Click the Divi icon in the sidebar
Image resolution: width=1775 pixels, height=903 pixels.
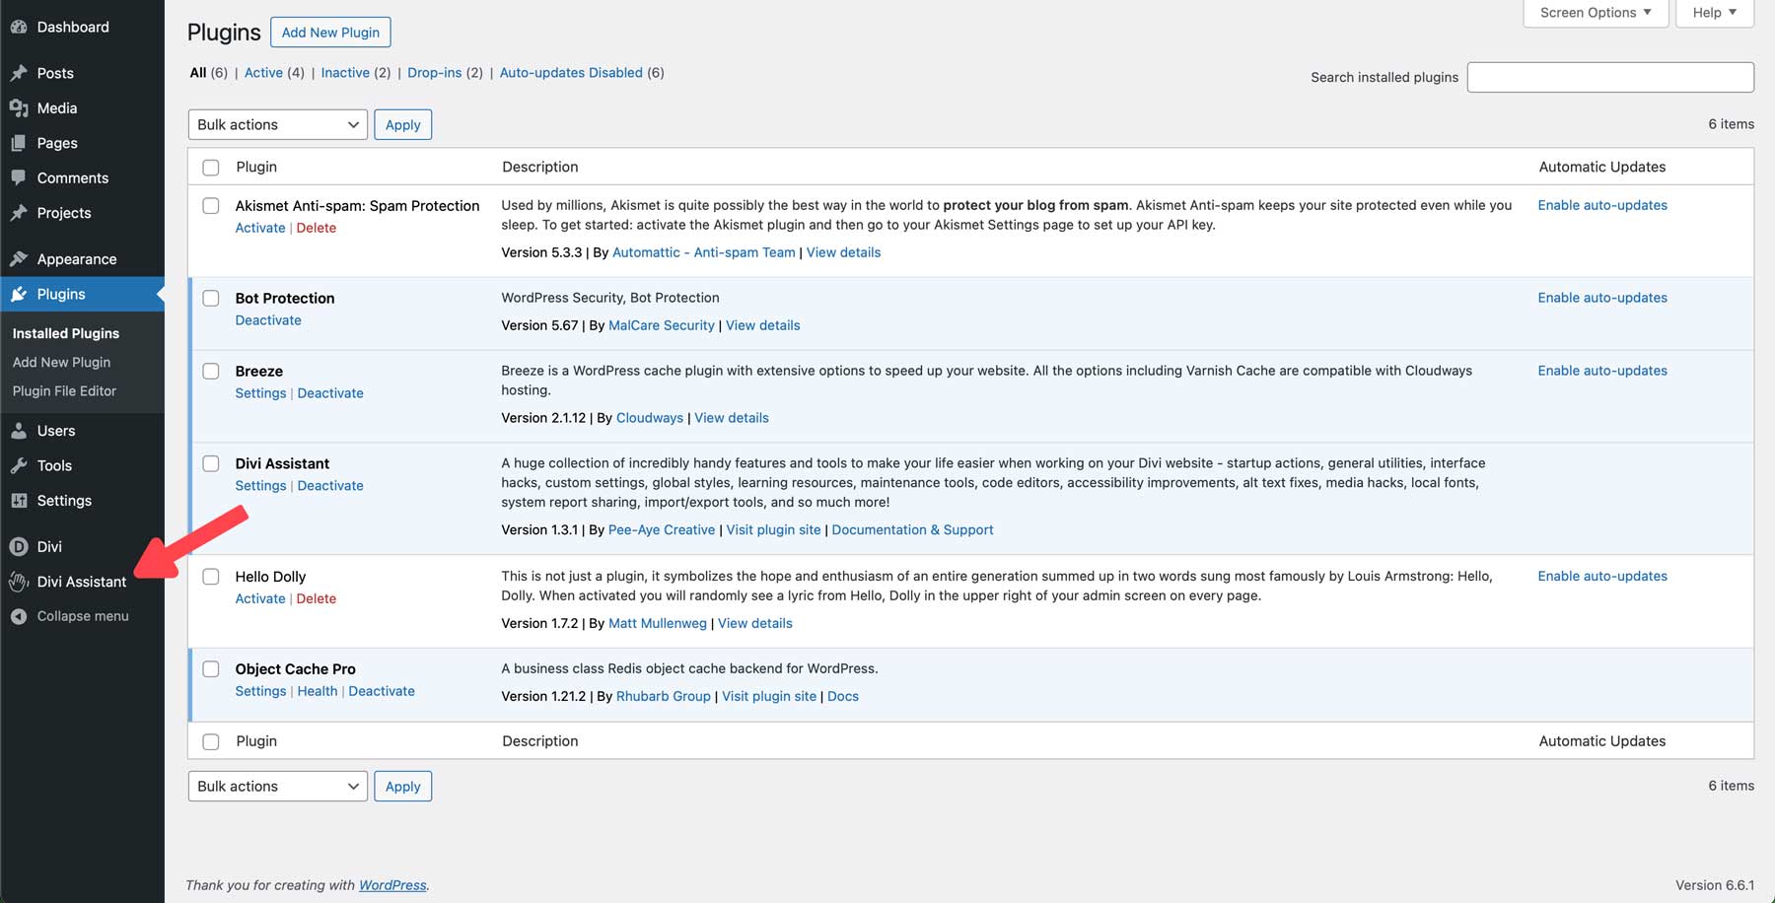[20, 545]
